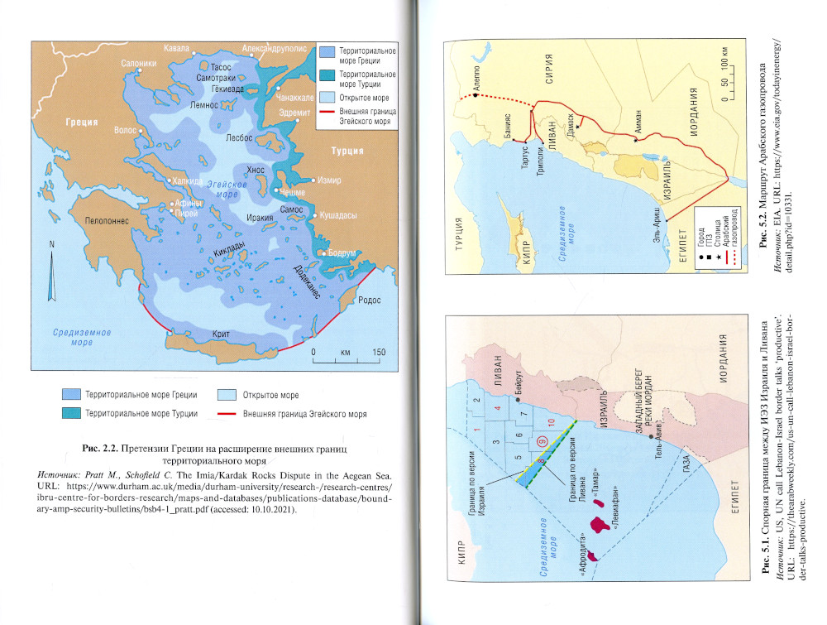
Task: Click the Amman capital marker (Амман)
Action: [635, 141]
